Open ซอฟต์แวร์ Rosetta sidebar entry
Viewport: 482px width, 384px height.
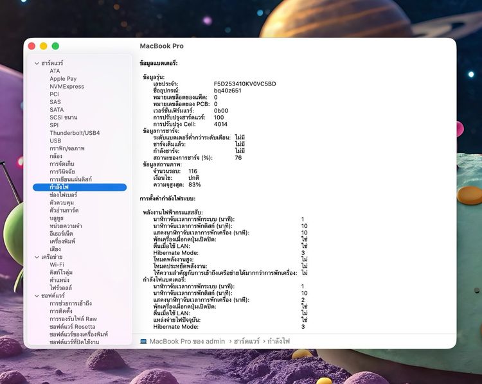pyautogui.click(x=72, y=327)
